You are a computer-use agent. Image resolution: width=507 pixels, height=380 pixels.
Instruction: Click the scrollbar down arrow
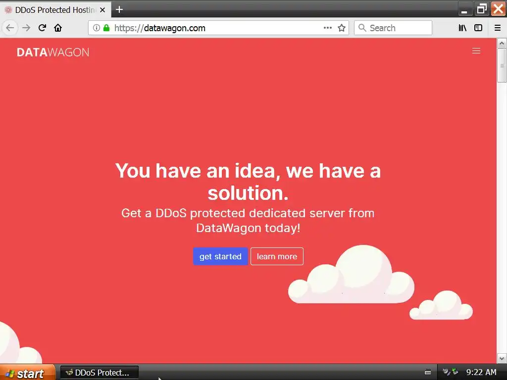coord(502,358)
